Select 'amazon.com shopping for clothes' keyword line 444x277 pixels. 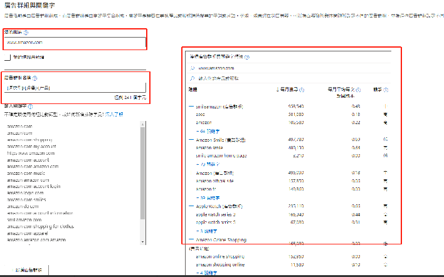pyautogui.click(x=40, y=226)
